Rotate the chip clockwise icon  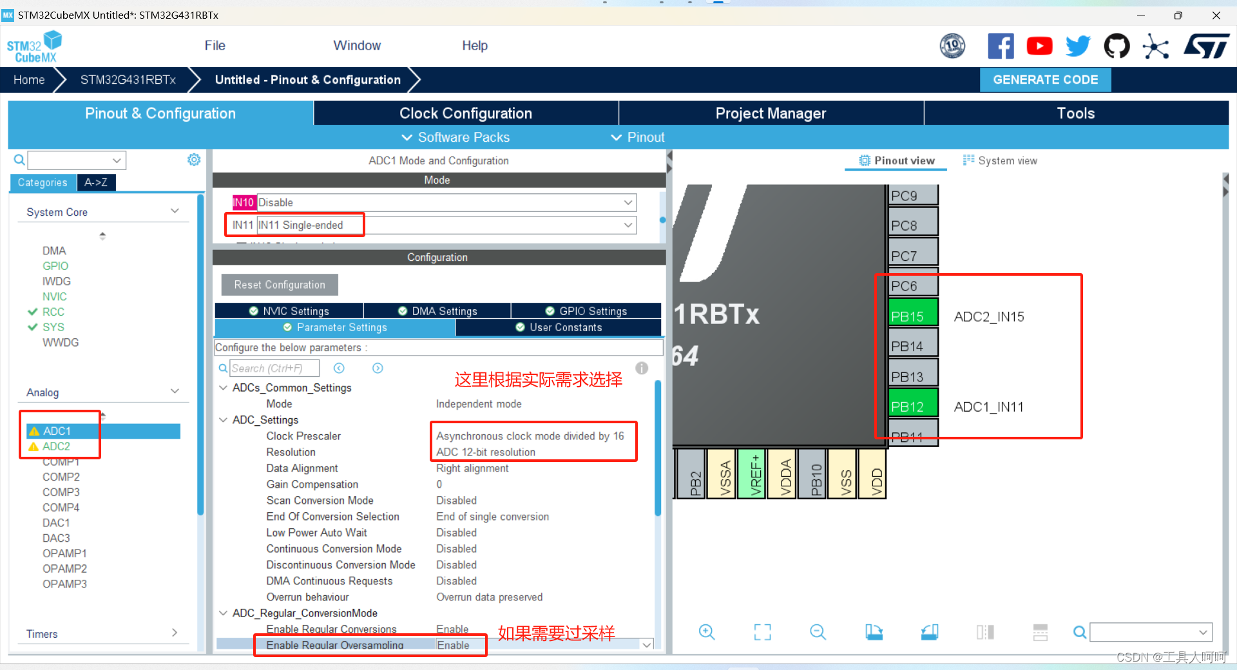[874, 633]
